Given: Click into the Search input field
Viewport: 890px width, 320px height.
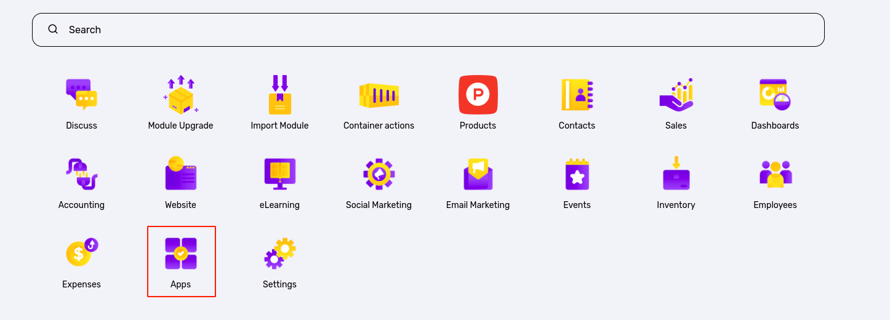Looking at the screenshot, I should coord(431,30).
